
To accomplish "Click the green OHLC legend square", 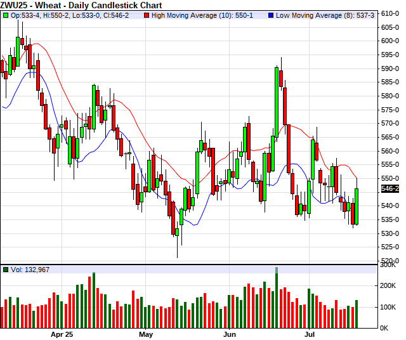I will click(x=6, y=15).
